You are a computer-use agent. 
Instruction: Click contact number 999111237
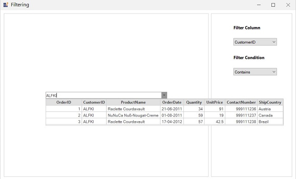(241, 115)
